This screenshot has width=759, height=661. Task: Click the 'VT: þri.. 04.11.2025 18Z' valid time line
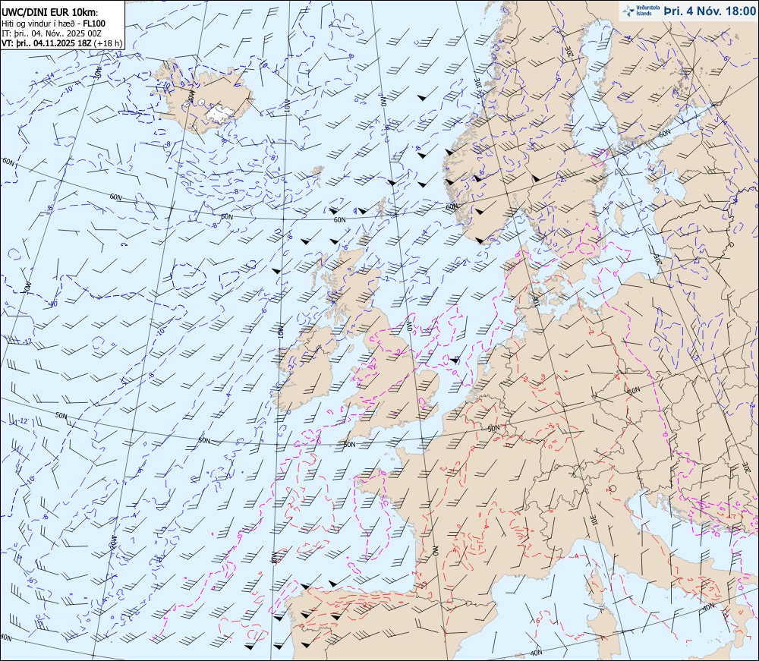click(x=46, y=43)
